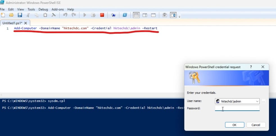This screenshot has height=136, width=276.
Task: Click the Password field in credential dialog
Action: click(x=237, y=108)
